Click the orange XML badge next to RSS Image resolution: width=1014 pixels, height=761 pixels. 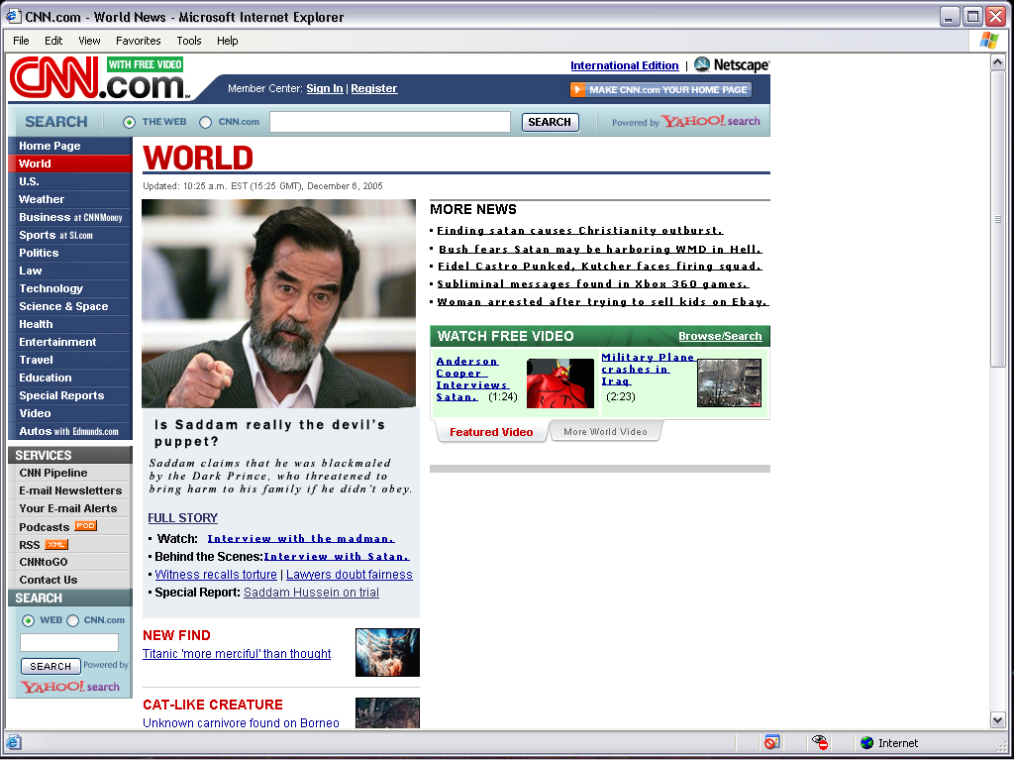pyautogui.click(x=56, y=544)
